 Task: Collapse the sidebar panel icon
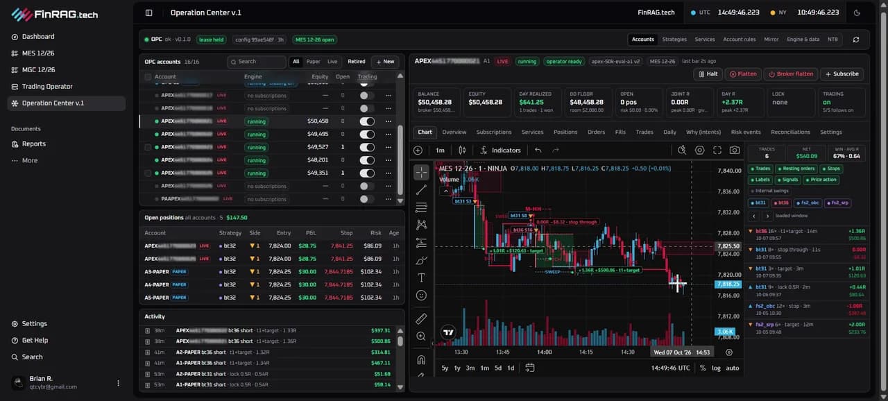(x=148, y=12)
